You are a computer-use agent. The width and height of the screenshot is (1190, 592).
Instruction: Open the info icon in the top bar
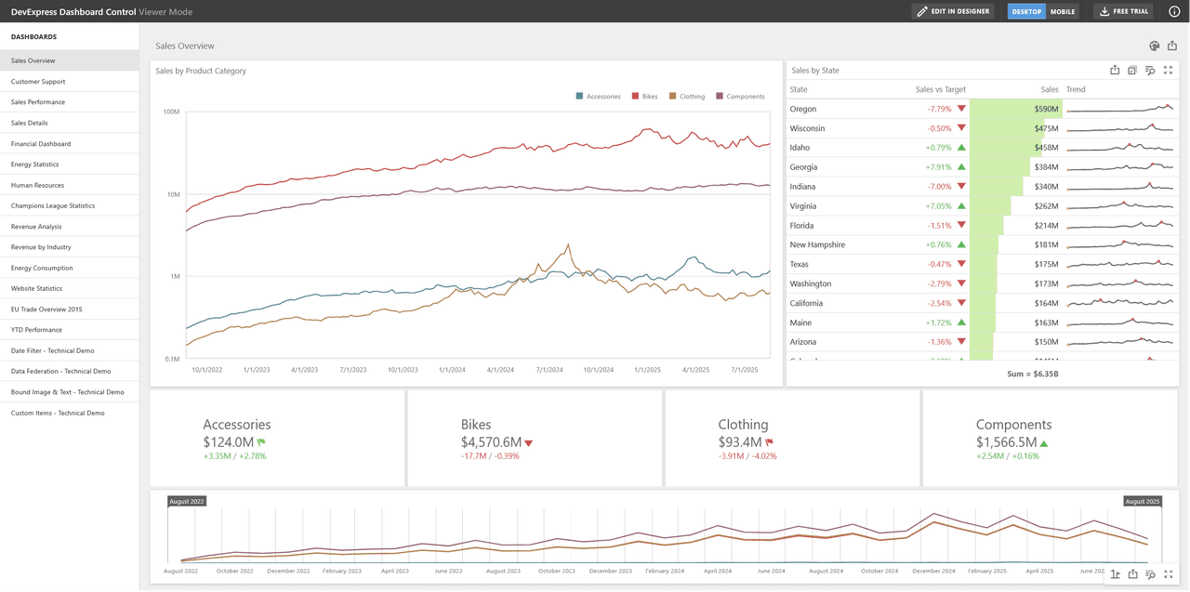tap(1174, 11)
